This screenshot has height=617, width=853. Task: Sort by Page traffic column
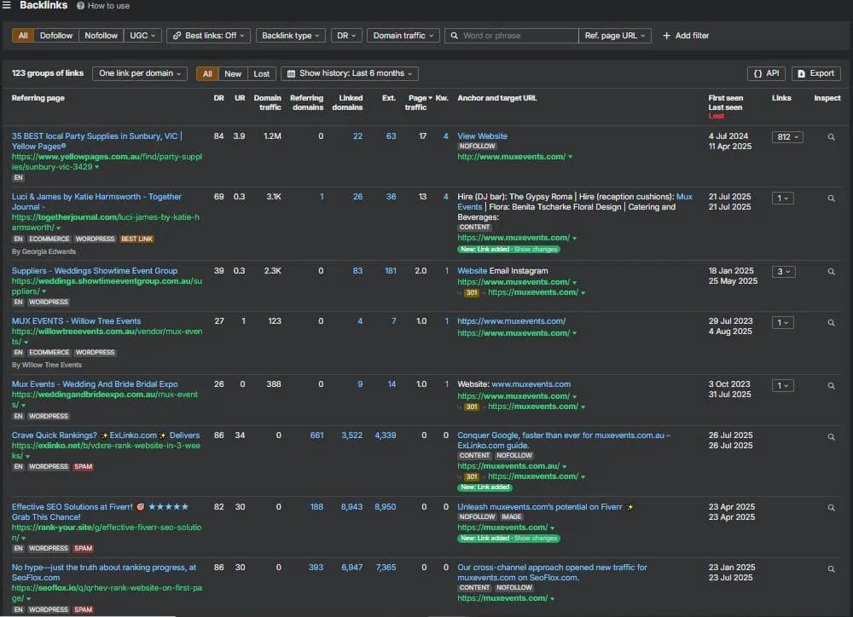coord(418,102)
